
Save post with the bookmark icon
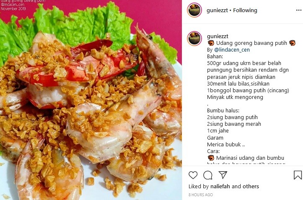coord(298,175)
